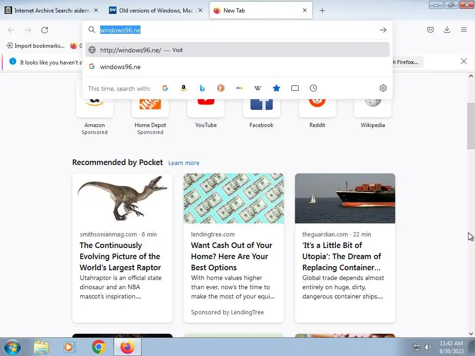Dismiss the notification bar with X
This screenshot has width=475, height=356.
click(463, 62)
